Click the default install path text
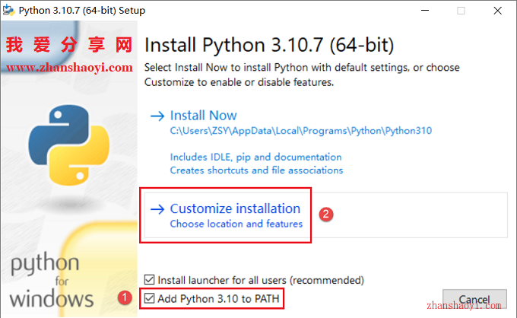 (301, 131)
